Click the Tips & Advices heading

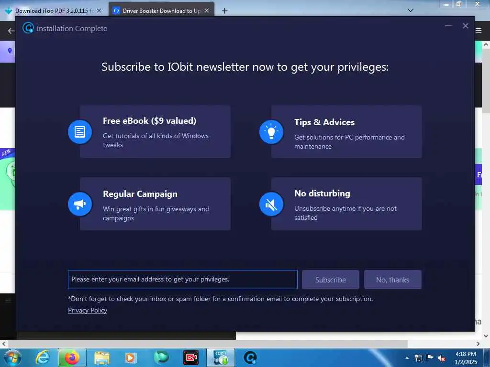pyautogui.click(x=324, y=122)
